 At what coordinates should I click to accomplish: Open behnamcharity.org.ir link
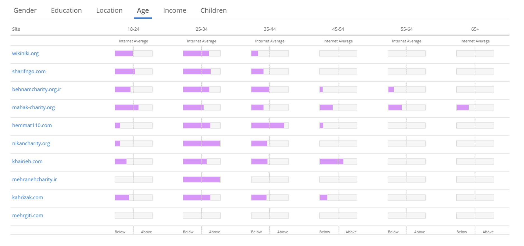tap(37, 89)
